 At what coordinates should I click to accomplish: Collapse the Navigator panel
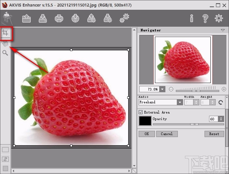(223, 30)
